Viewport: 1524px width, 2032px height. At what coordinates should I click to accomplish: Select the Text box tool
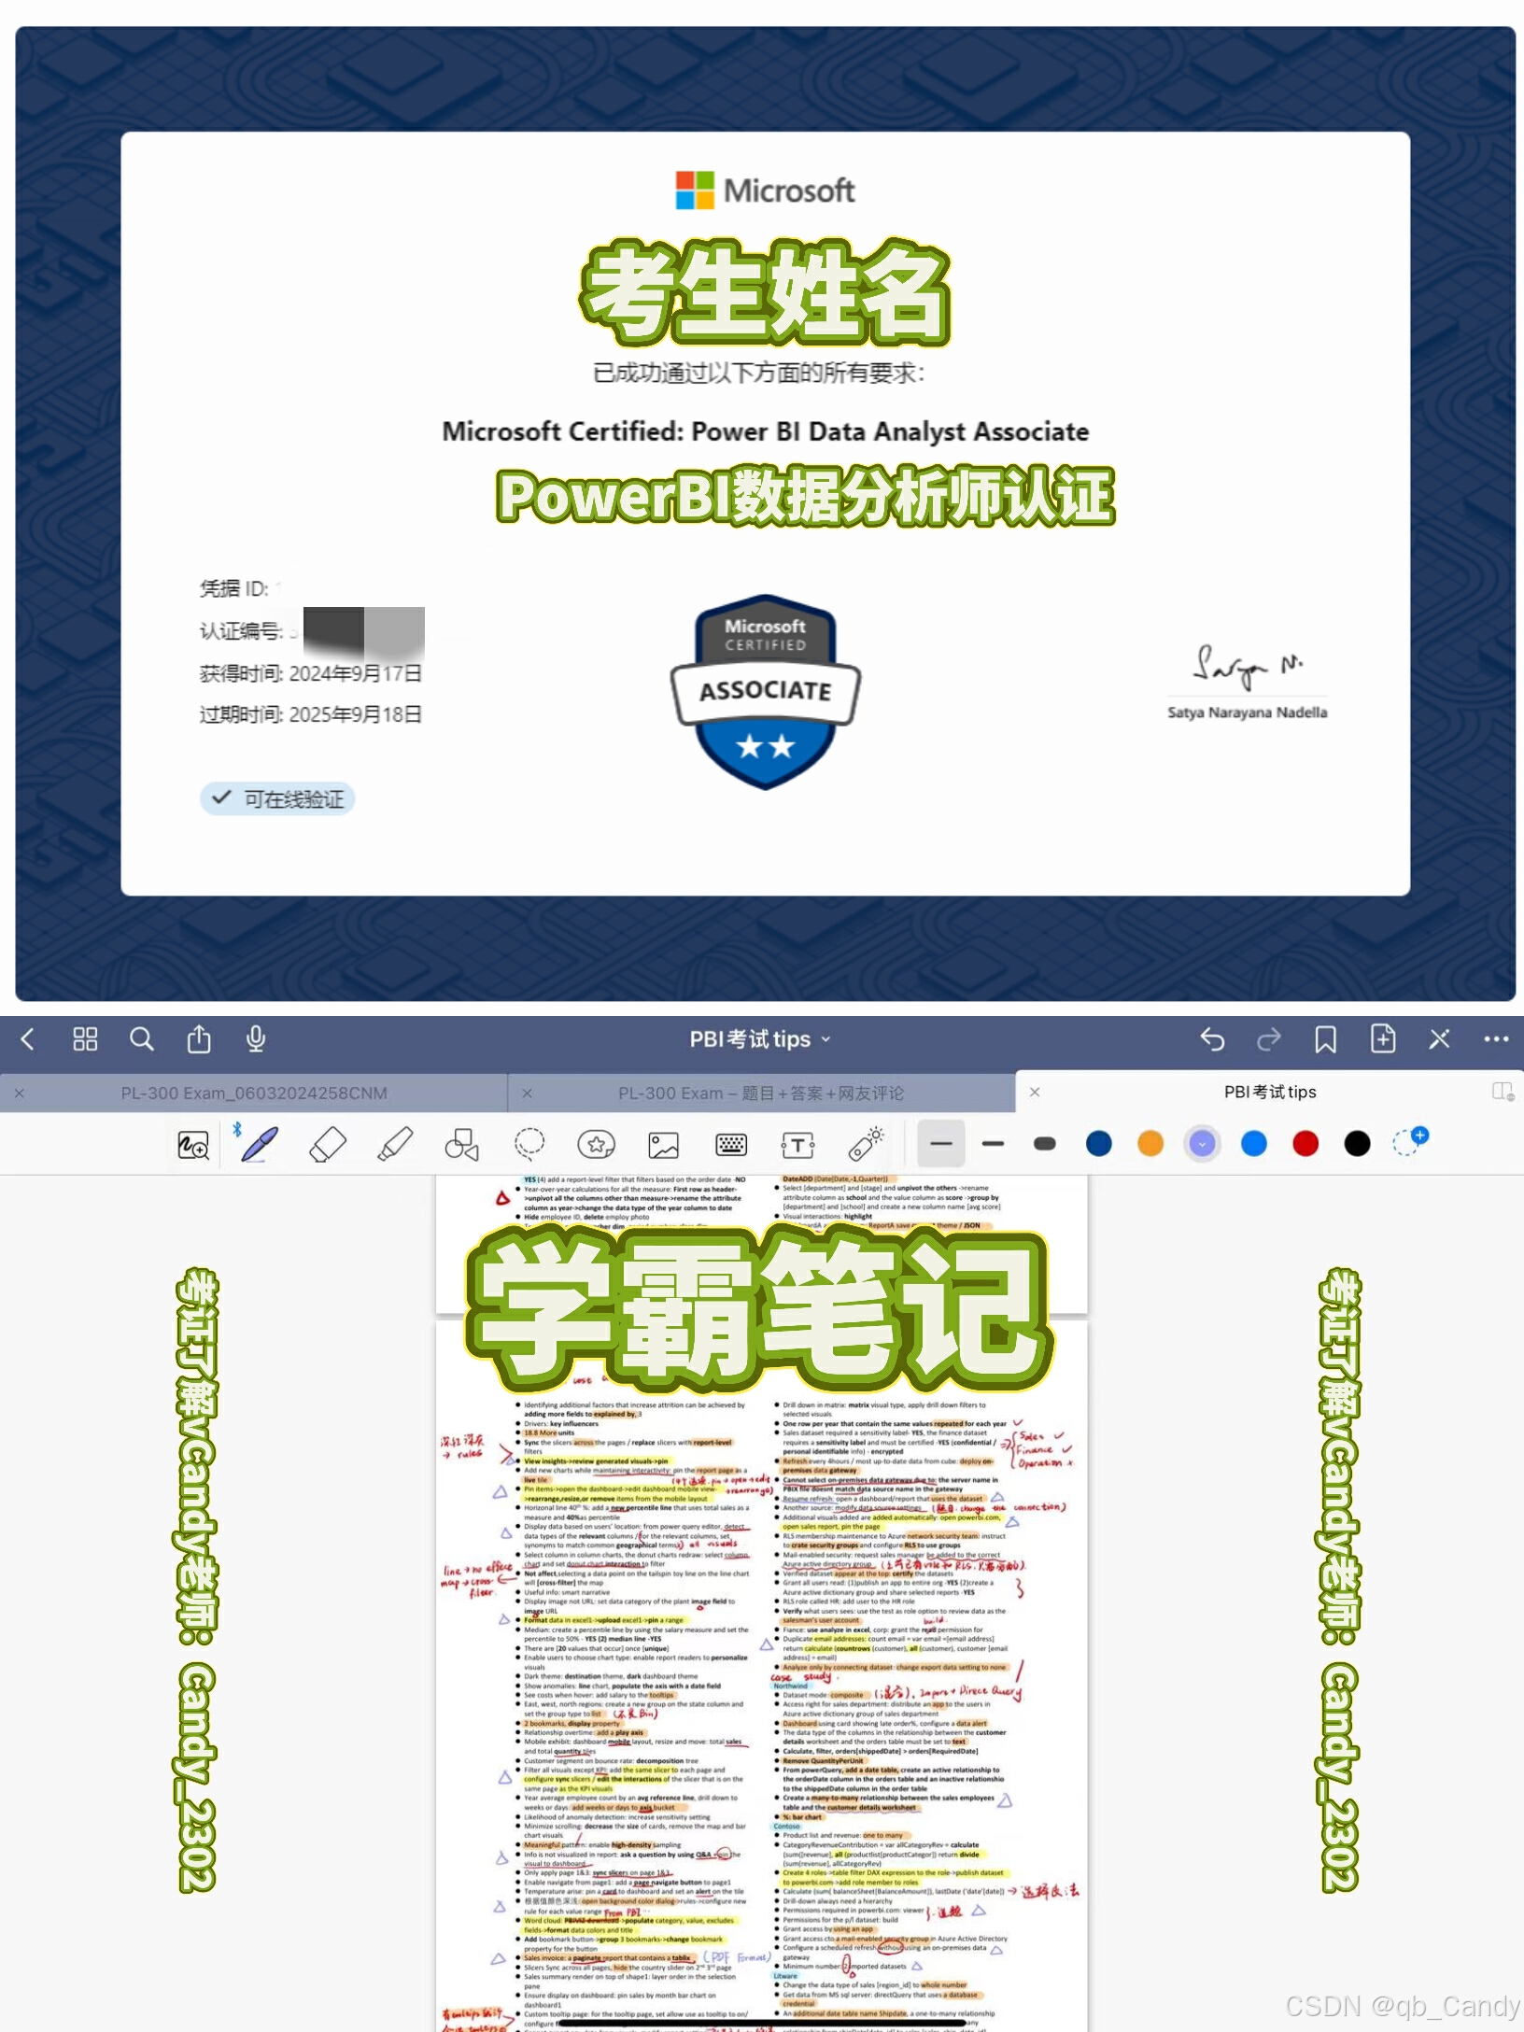pyautogui.click(x=798, y=1145)
